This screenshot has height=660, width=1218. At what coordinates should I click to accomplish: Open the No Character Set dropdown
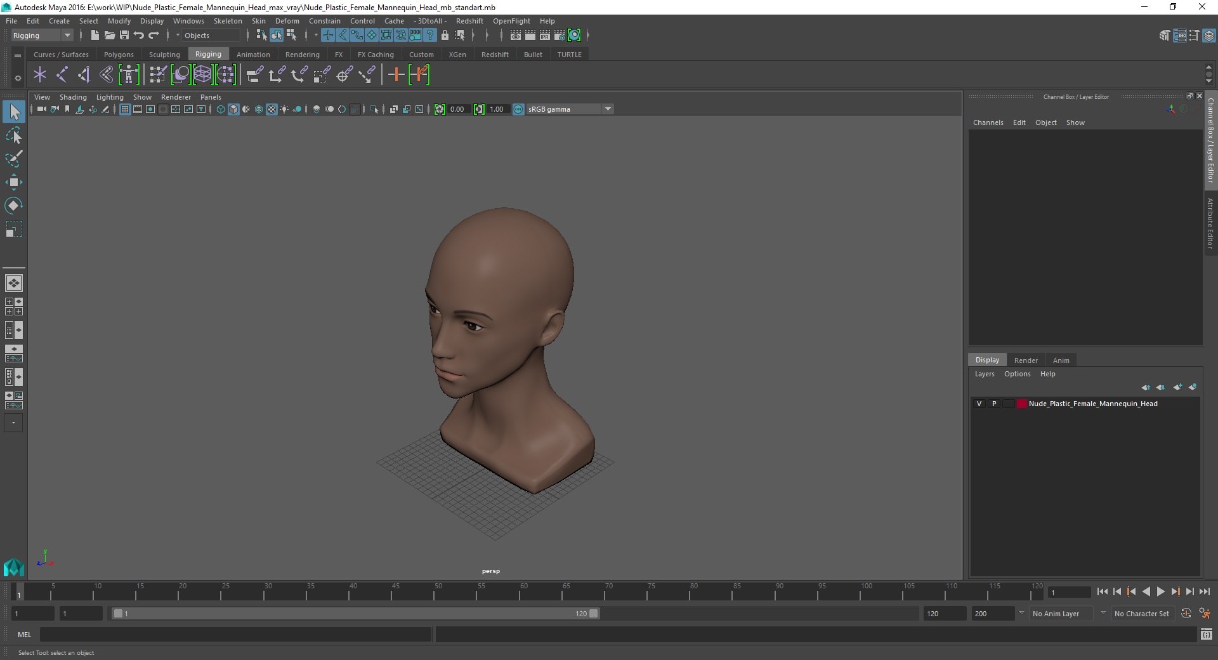pyautogui.click(x=1141, y=614)
